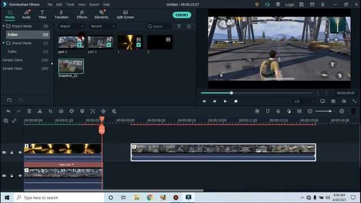The image size is (361, 203).
Task: Click the motion tracking icon
Action: 93,112
